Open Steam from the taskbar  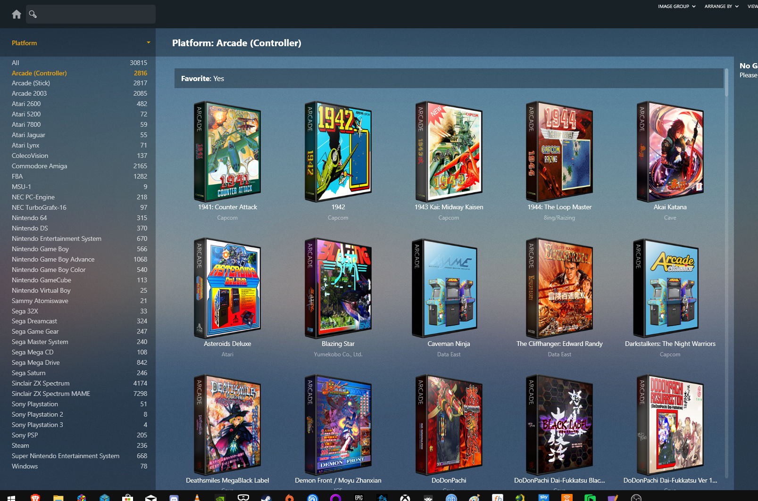click(x=266, y=497)
